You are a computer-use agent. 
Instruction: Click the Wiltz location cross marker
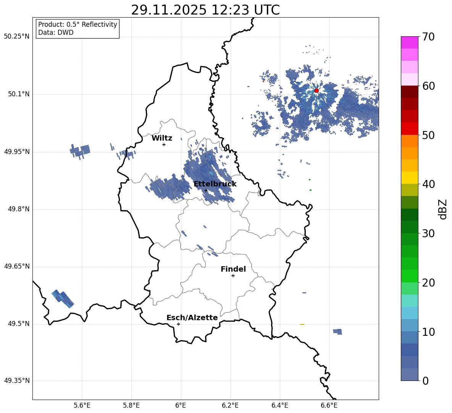click(x=164, y=144)
